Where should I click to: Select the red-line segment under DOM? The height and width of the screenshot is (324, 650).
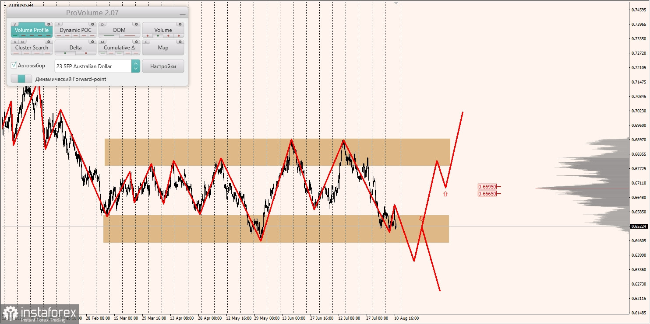pyautogui.click(x=130, y=35)
